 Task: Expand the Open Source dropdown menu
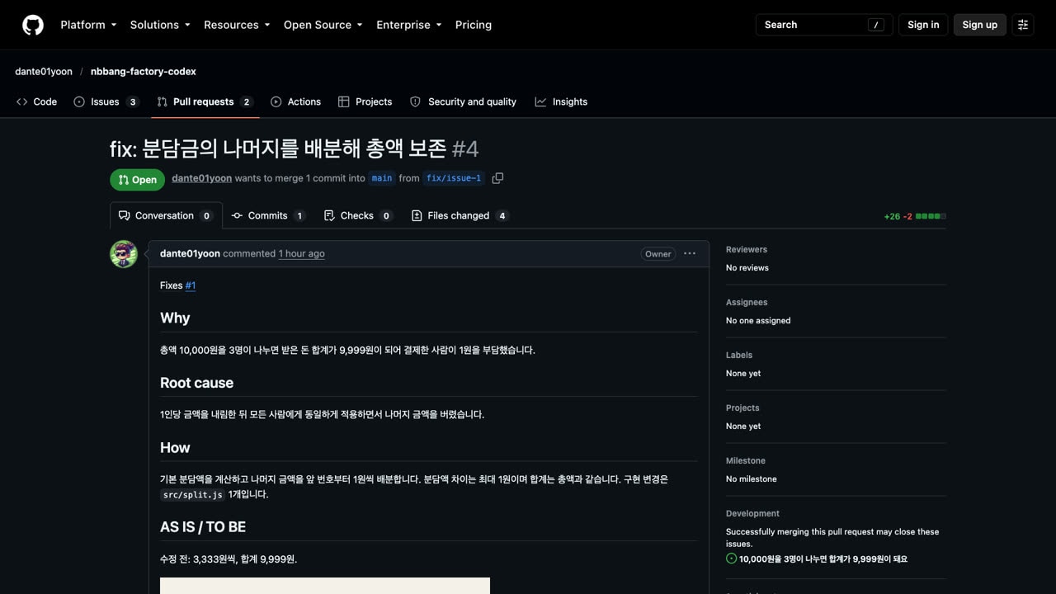tap(323, 25)
